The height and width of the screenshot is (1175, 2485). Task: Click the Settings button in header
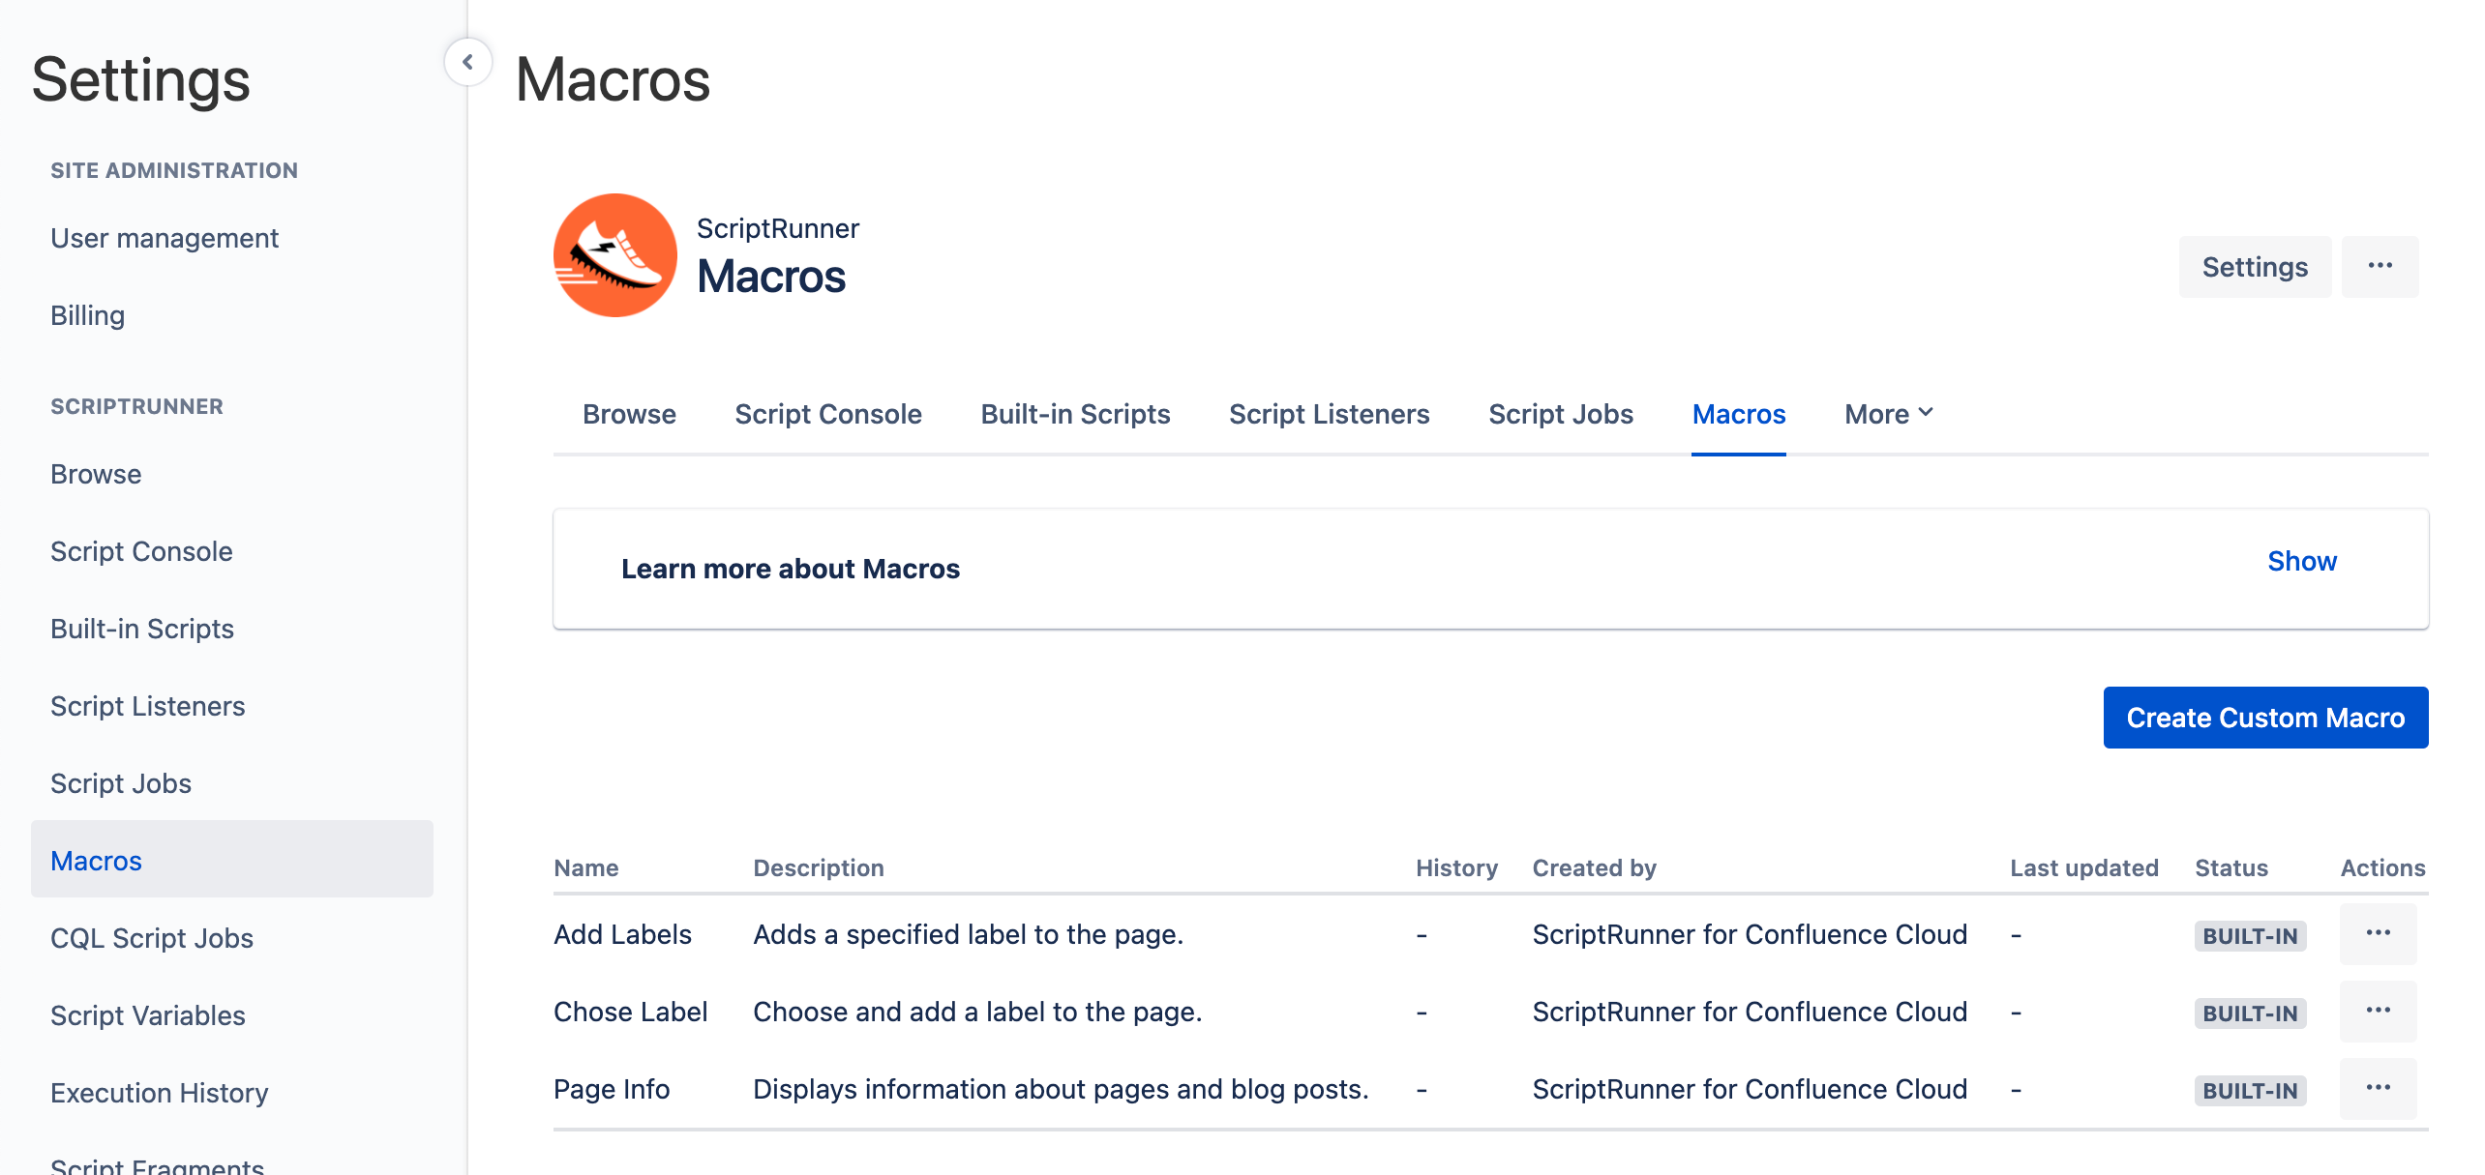[2255, 266]
